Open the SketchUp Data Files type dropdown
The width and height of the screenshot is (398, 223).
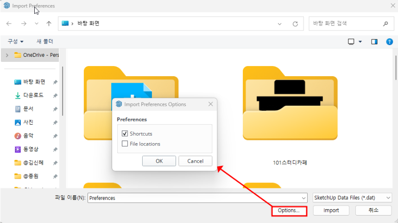pos(352,198)
